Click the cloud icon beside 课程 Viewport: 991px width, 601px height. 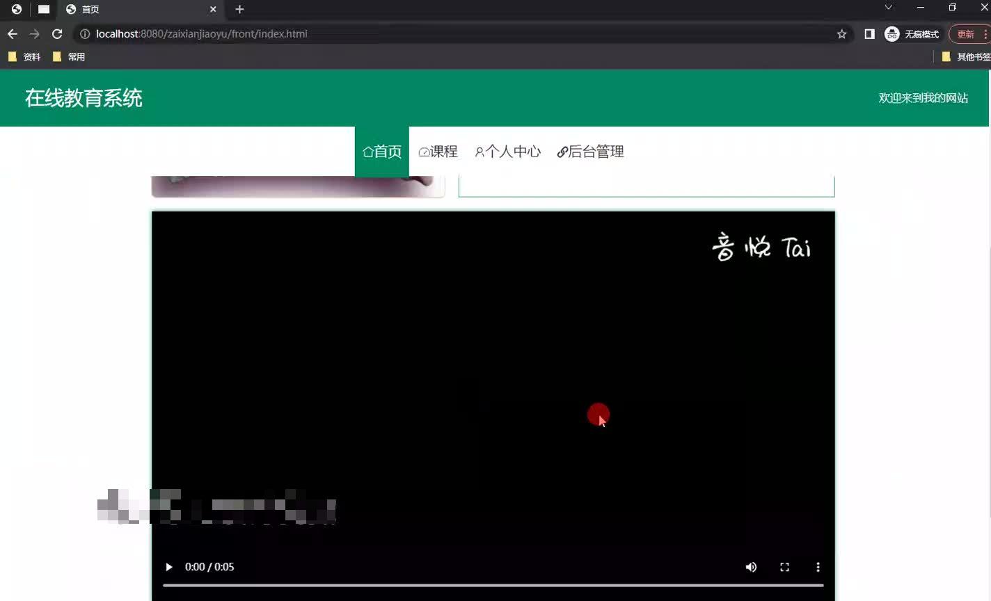pos(424,151)
